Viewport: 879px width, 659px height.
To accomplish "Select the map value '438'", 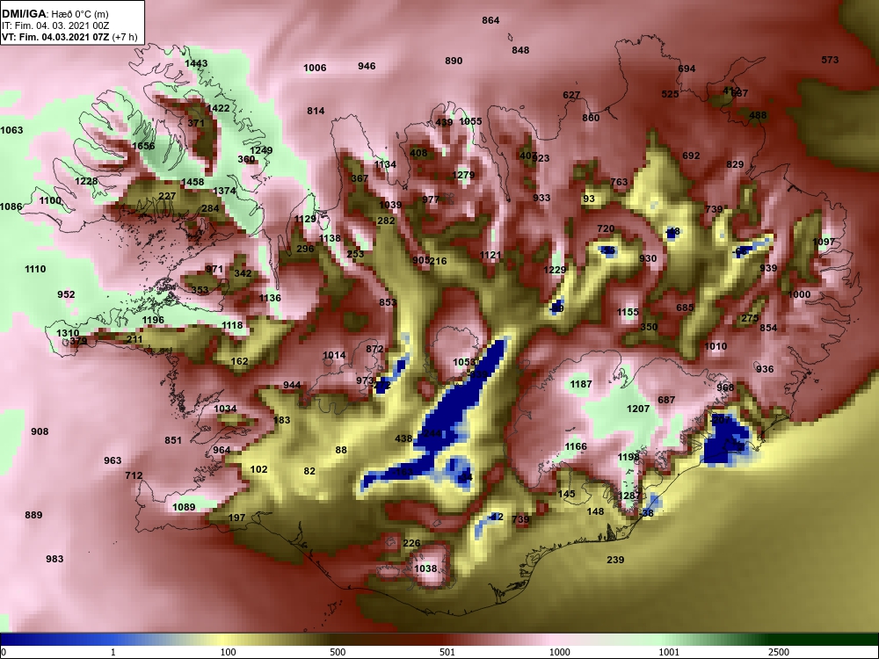I will [403, 438].
